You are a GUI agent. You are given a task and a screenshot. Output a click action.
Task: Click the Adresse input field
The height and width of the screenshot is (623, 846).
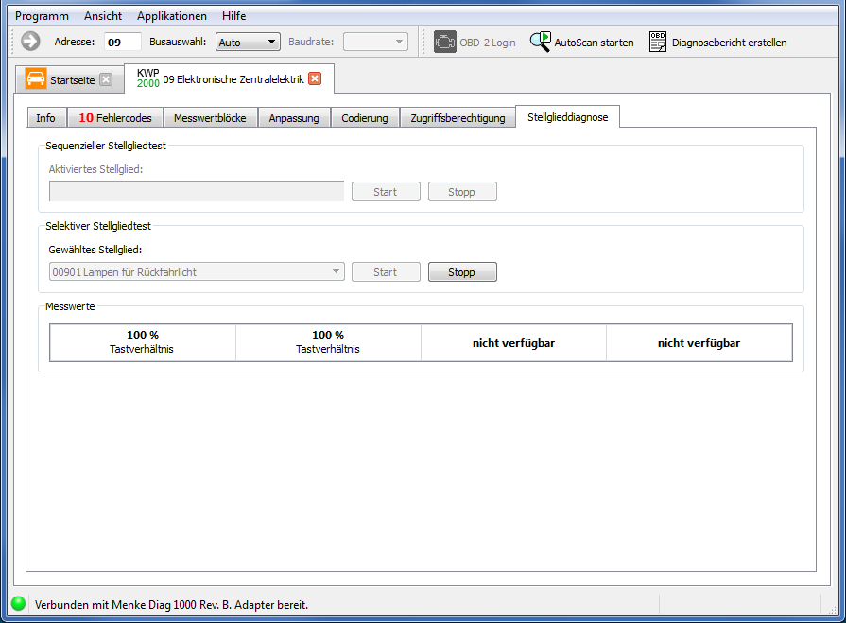tap(122, 42)
